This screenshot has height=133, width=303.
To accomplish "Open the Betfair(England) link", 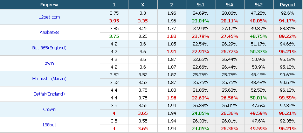I will pos(49,94).
